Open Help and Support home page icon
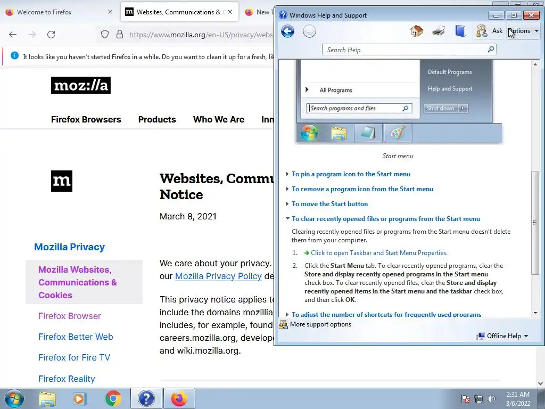The height and width of the screenshot is (409, 545). (x=416, y=31)
